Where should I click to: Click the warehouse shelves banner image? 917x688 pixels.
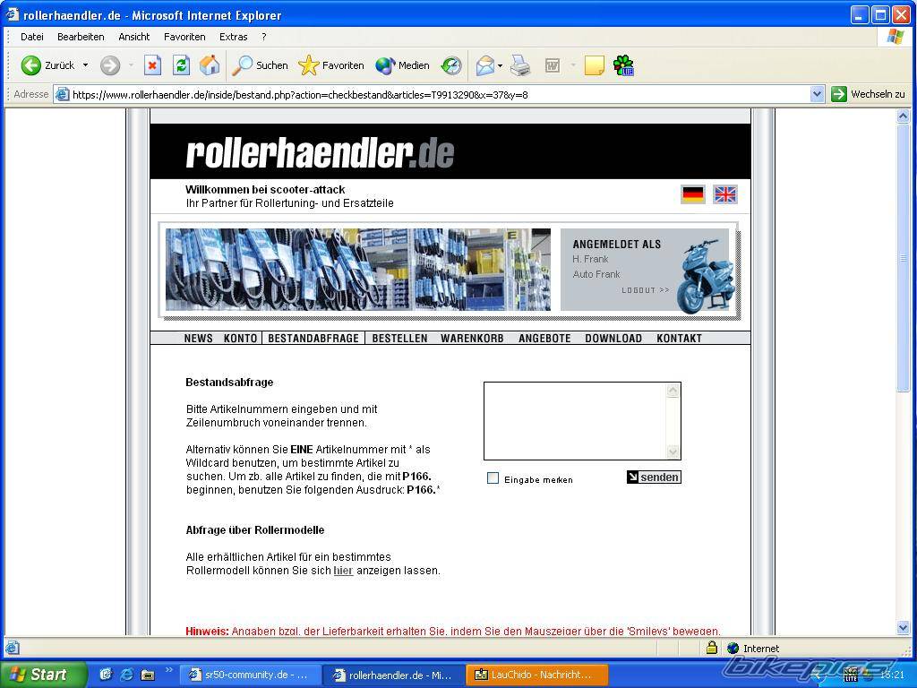pos(358,270)
